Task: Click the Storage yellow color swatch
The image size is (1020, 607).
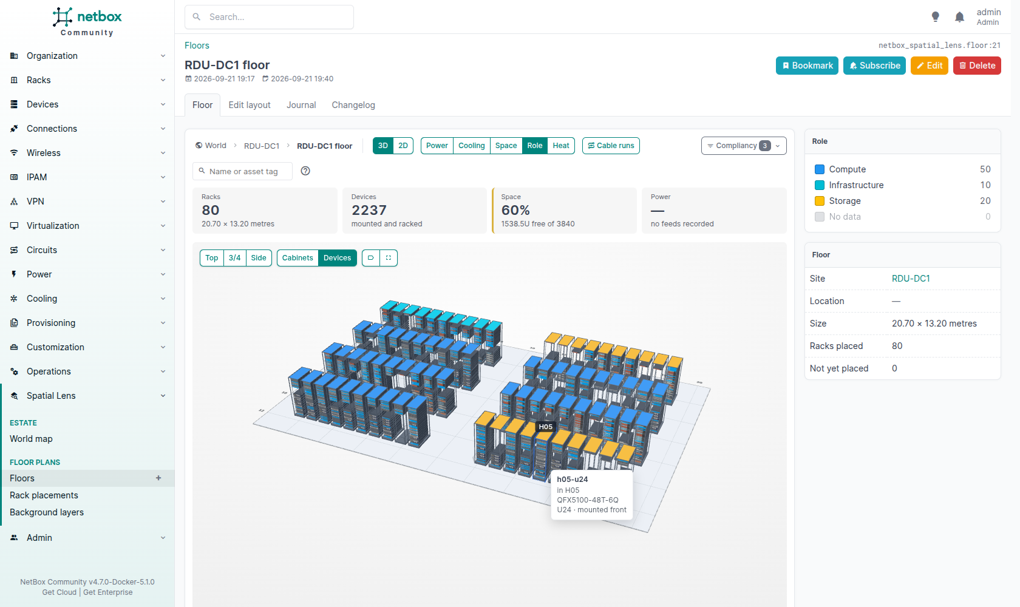Action: pos(820,201)
